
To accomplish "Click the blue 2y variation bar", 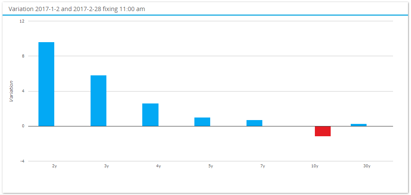I will (47, 84).
